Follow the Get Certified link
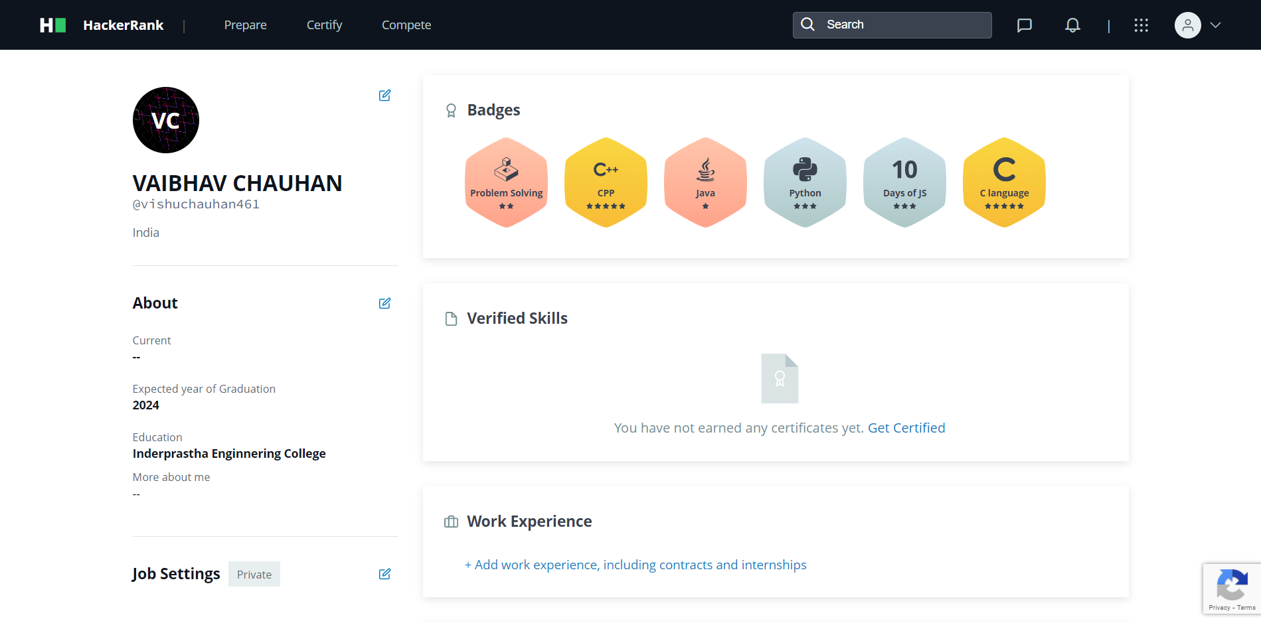 coord(906,428)
